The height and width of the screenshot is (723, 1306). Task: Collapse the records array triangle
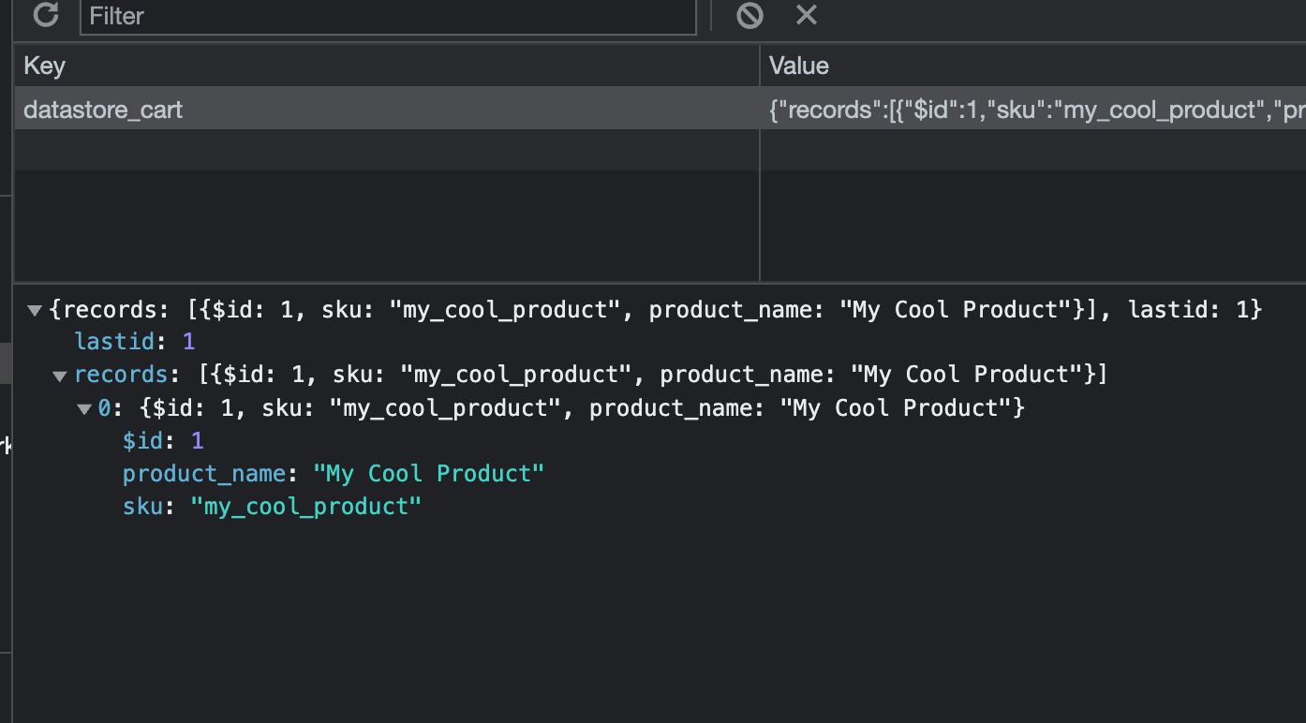[60, 376]
